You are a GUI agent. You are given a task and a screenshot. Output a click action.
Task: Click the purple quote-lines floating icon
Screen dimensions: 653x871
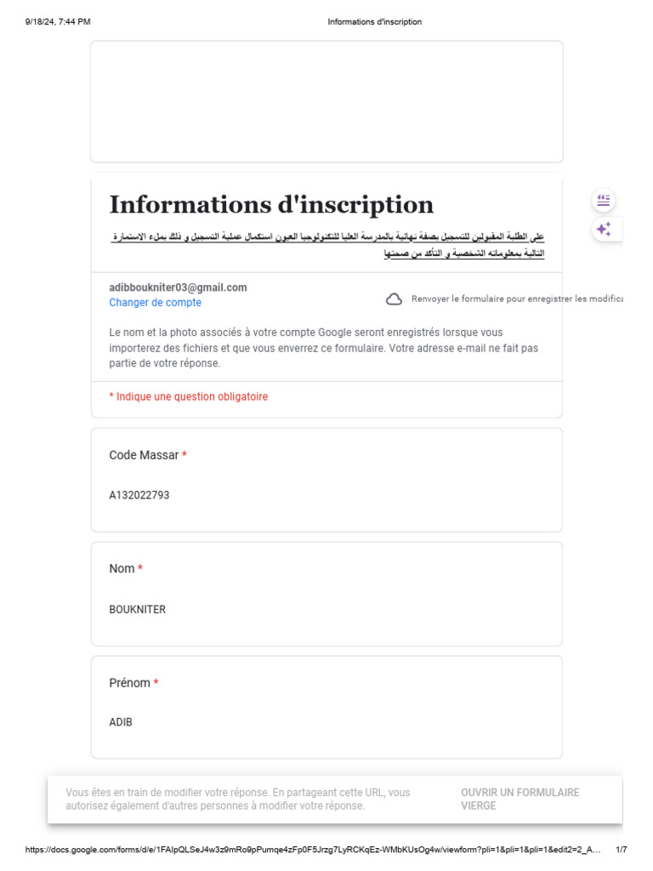pos(604,201)
